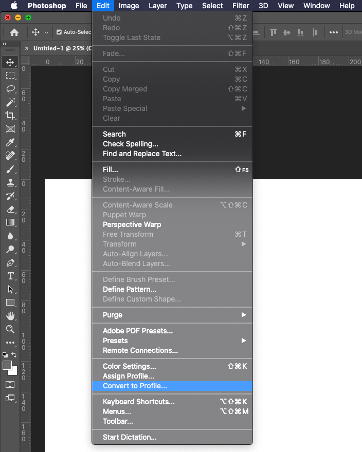Open Keyboard Shortcuts from Edit menu
The height and width of the screenshot is (452, 362).
point(172,402)
